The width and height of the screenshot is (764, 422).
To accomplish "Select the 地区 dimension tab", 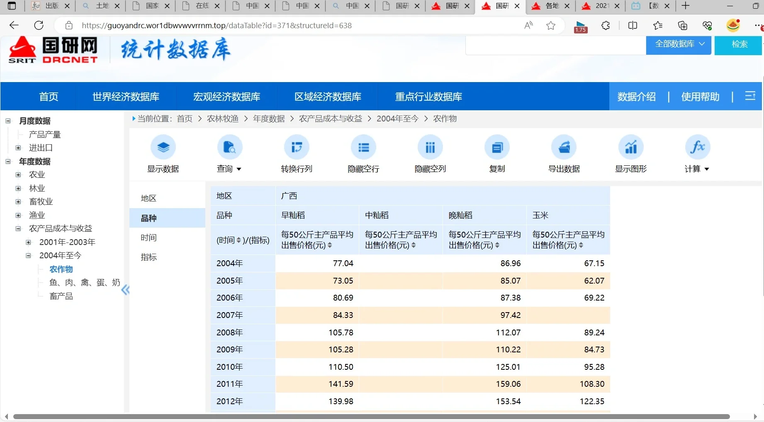I will 167,198.
